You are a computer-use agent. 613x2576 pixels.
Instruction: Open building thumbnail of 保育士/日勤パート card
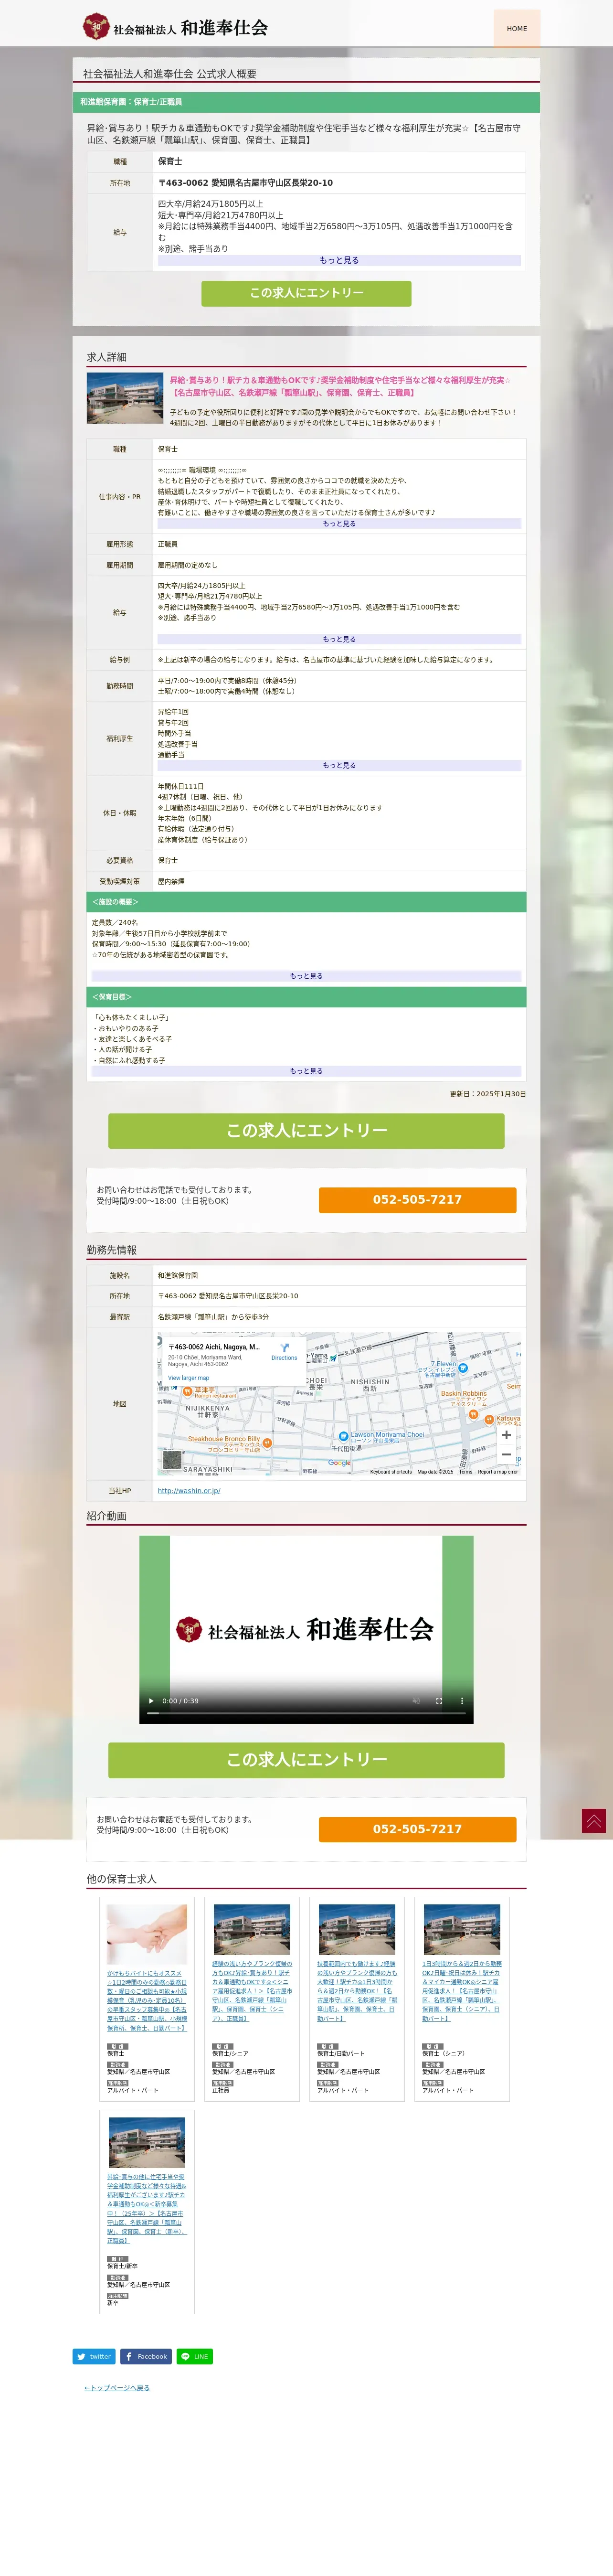click(x=357, y=1930)
